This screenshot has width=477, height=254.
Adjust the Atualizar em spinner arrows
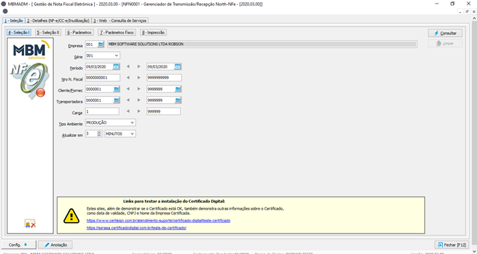[99, 134]
